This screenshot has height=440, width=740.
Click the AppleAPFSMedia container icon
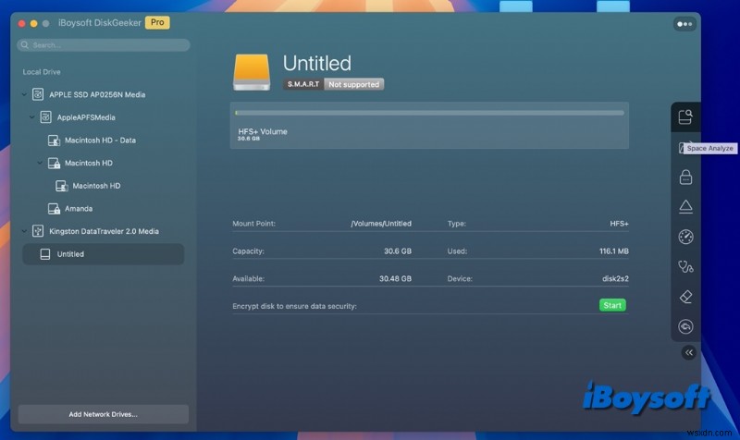45,117
